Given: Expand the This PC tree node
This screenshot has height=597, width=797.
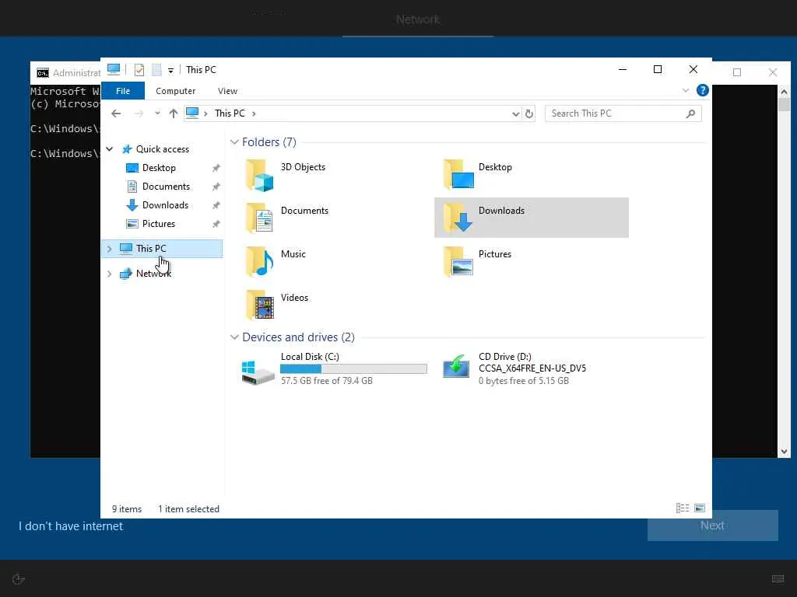Looking at the screenshot, I should click(x=109, y=249).
